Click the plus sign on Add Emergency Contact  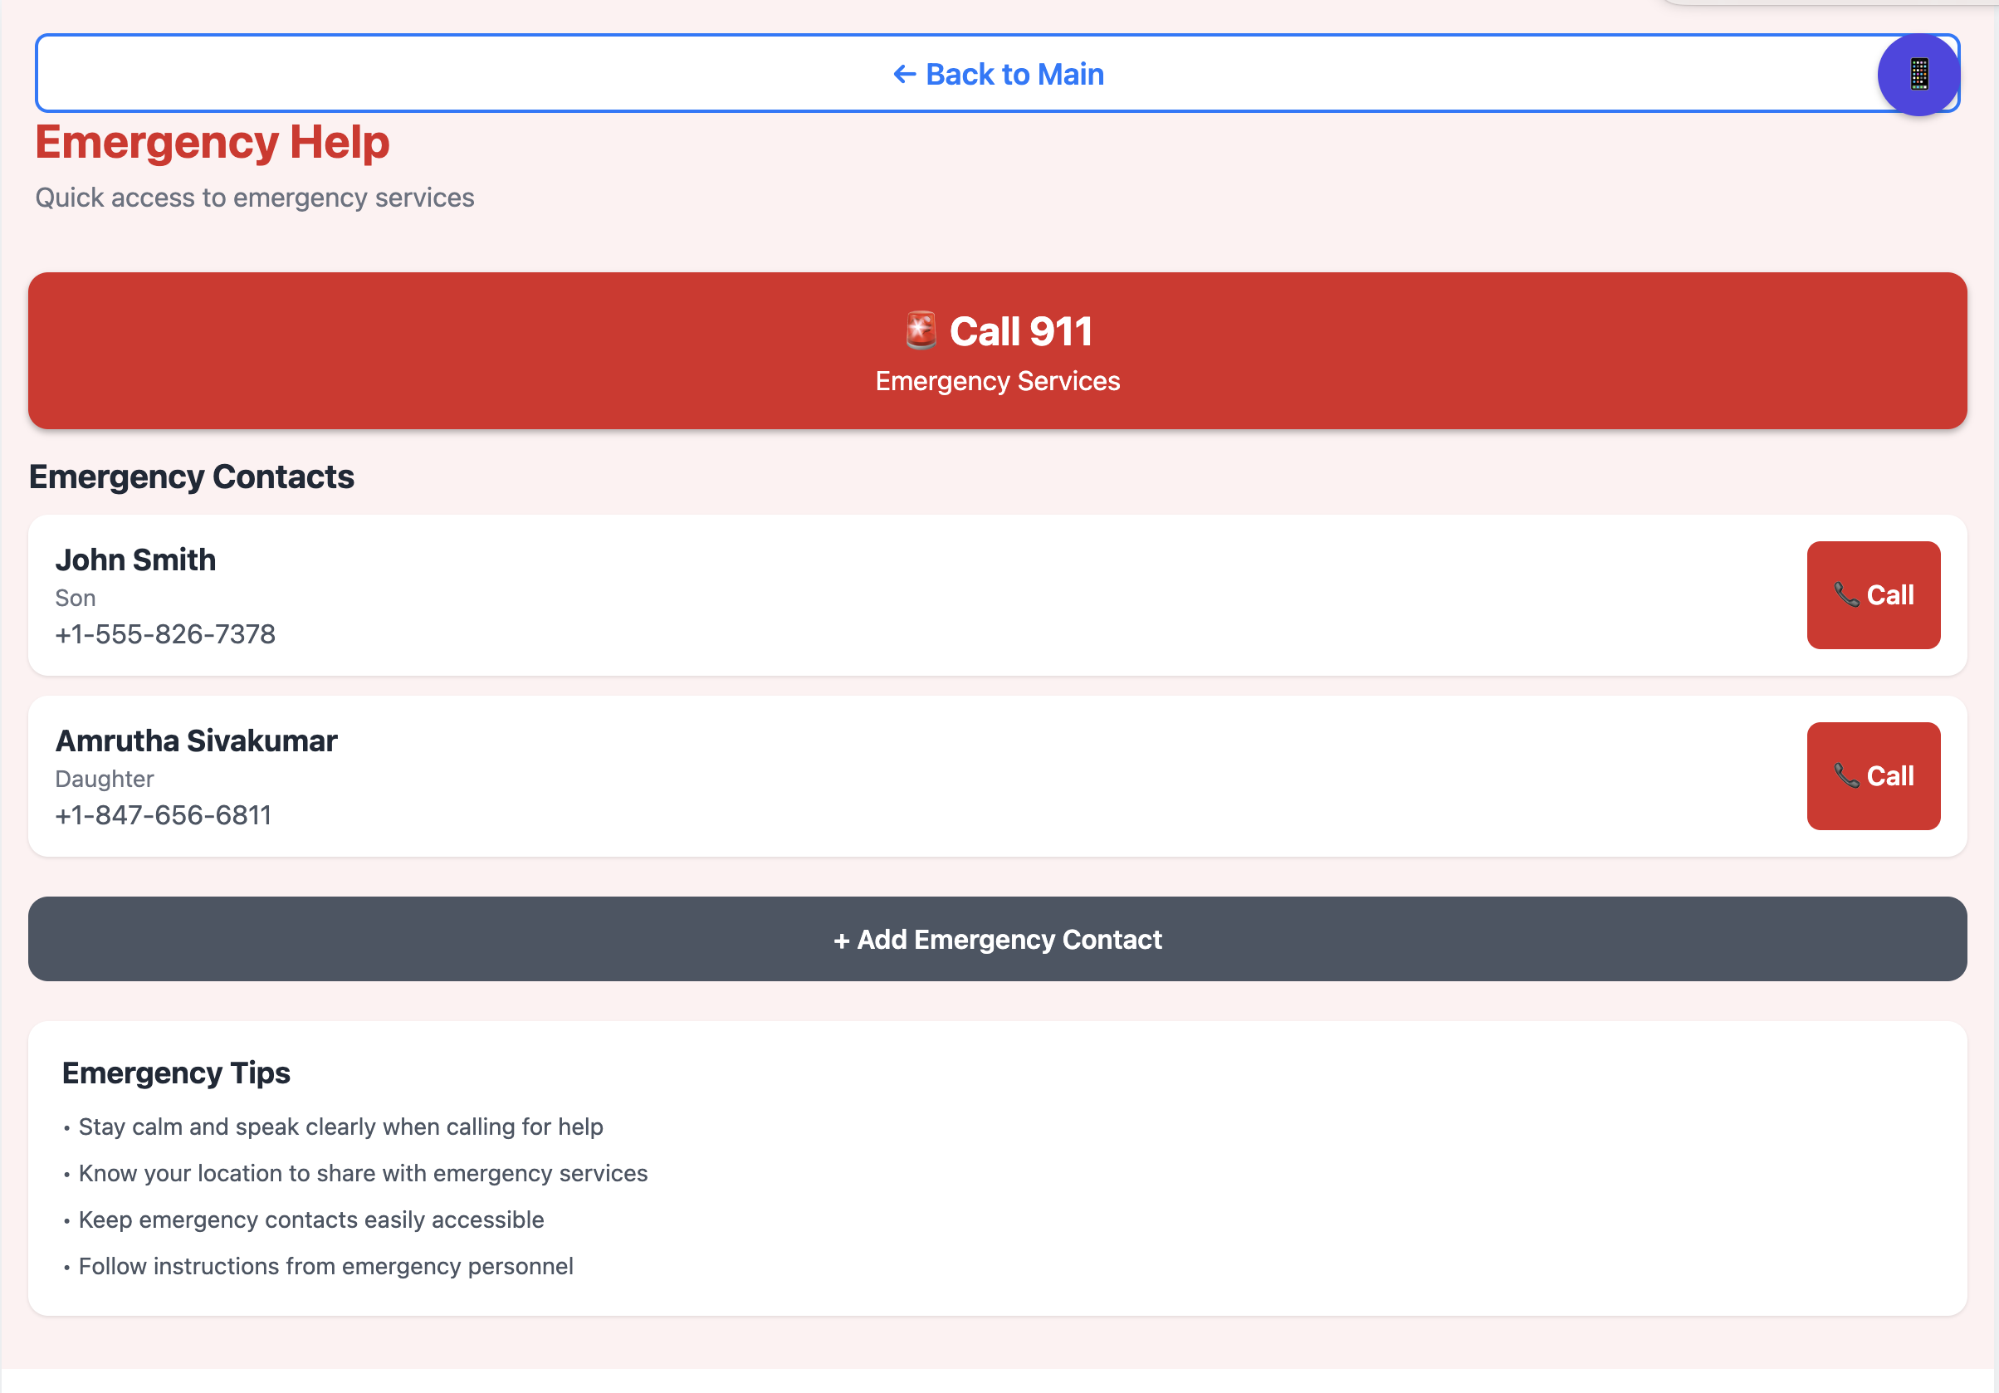pyautogui.click(x=841, y=941)
